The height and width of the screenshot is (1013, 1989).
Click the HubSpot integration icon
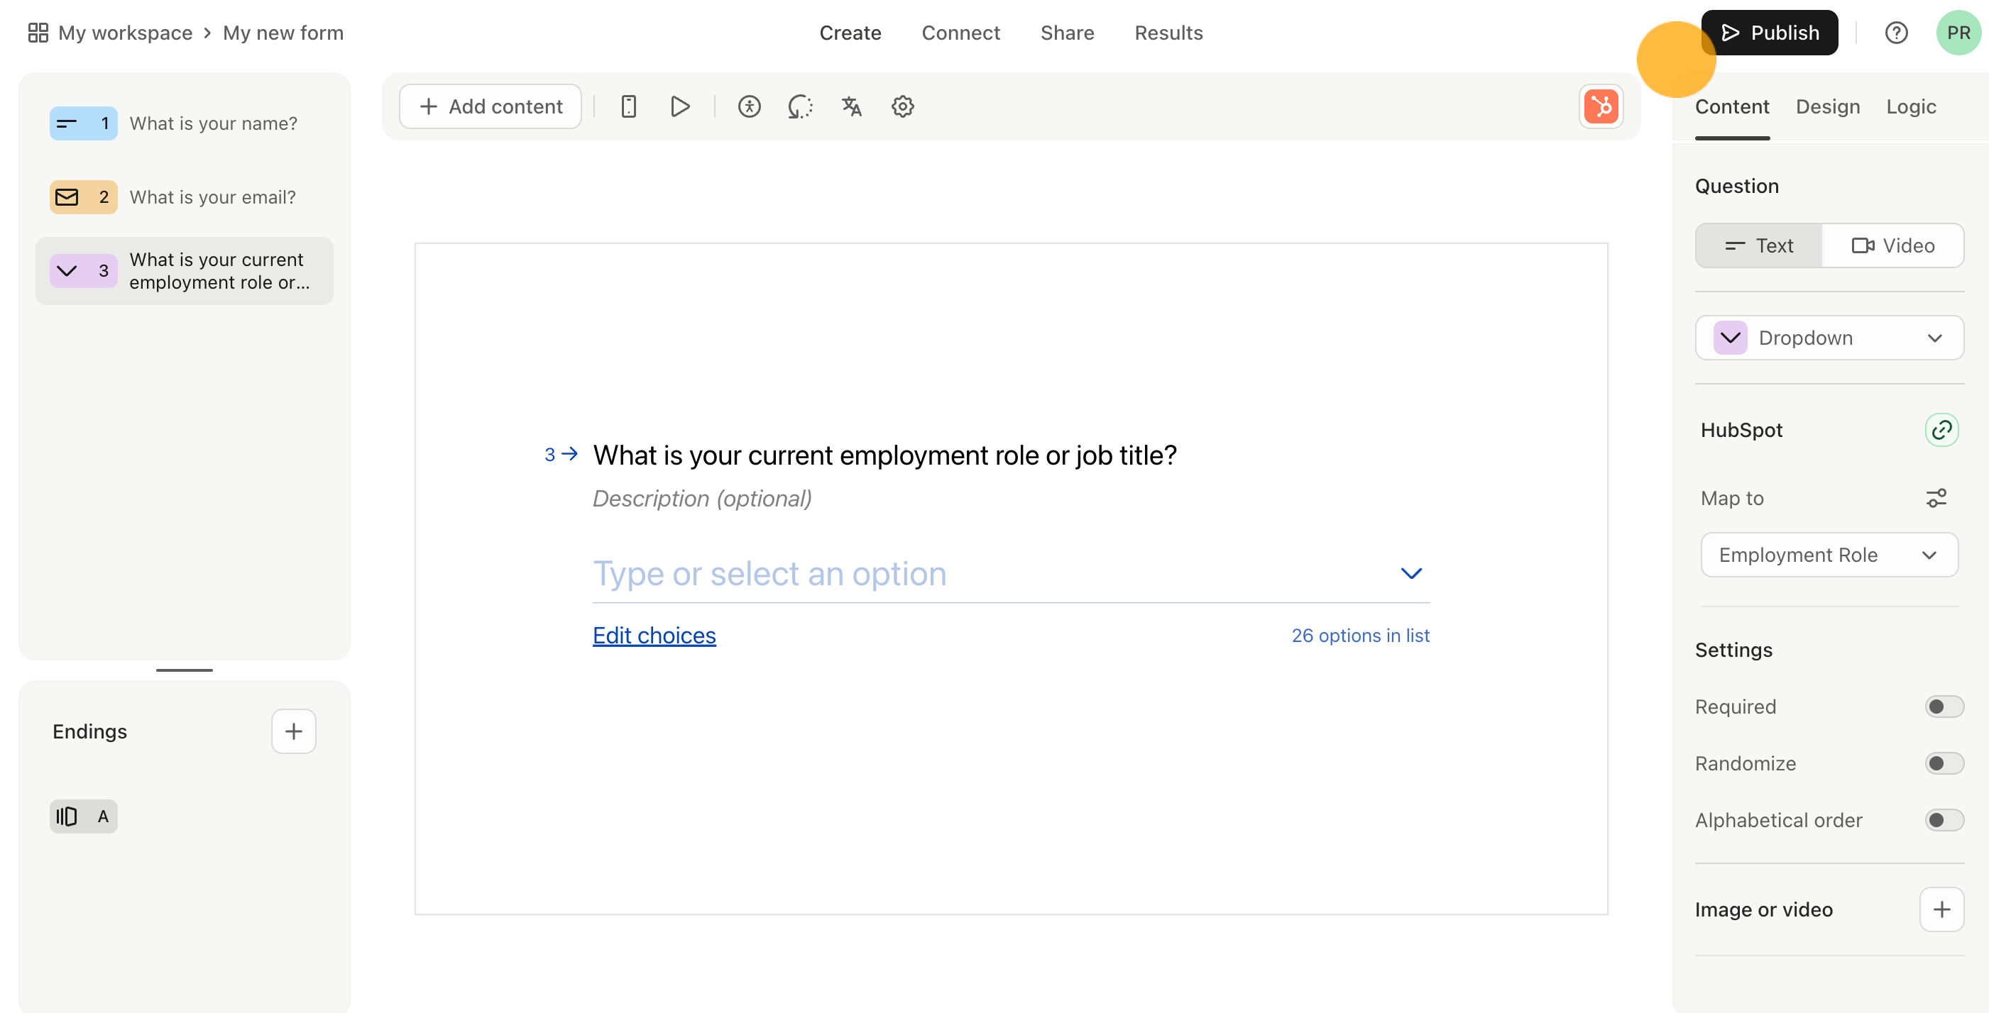coord(1601,106)
